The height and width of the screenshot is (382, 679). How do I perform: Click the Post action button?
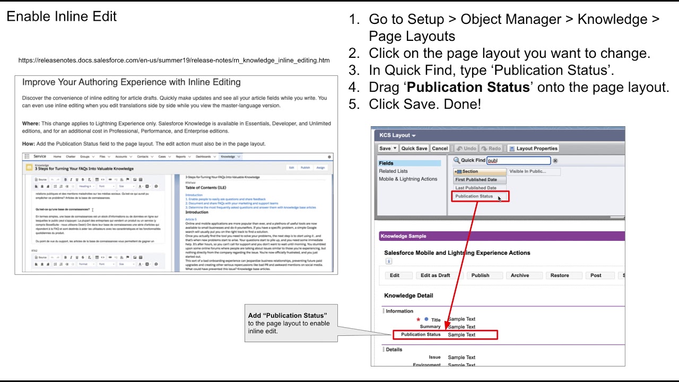600,275
